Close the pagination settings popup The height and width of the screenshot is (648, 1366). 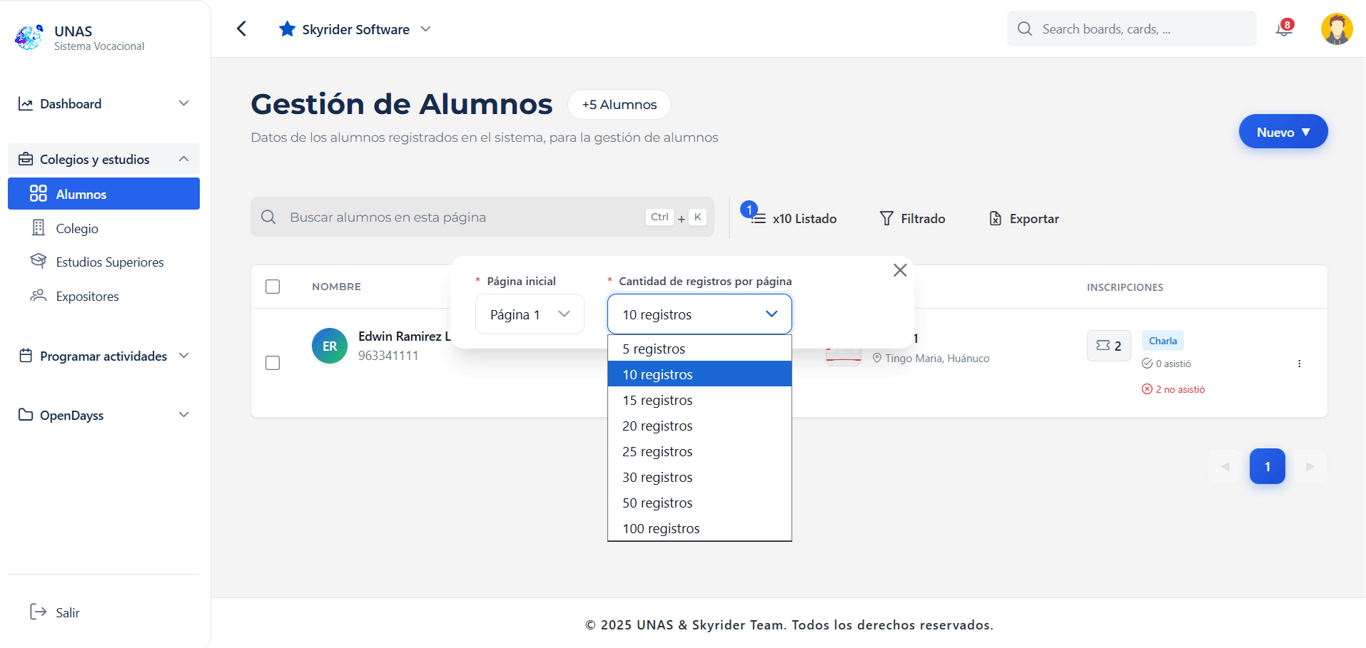[899, 270]
